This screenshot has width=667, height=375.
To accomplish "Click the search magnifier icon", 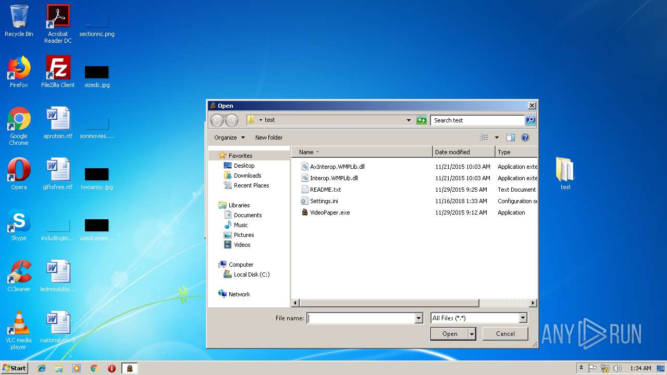I will tap(530, 120).
